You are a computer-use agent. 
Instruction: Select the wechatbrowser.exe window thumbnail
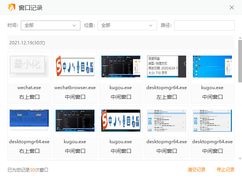pyautogui.click(x=75, y=67)
